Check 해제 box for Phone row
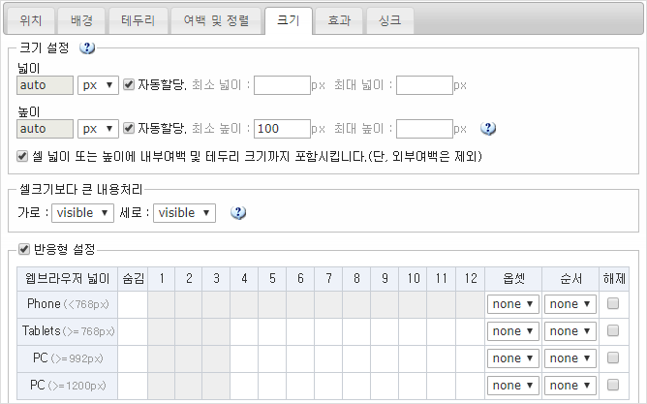This screenshot has height=404, width=647. tap(612, 304)
